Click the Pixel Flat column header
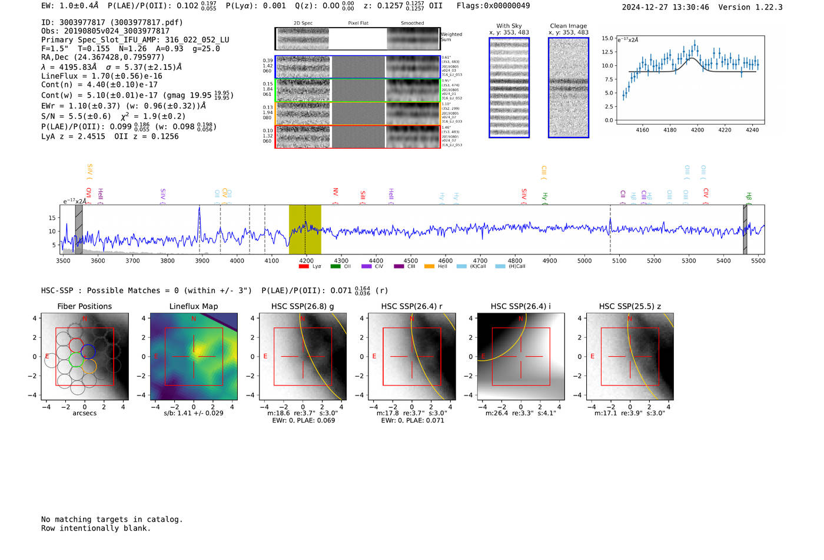 tap(358, 23)
